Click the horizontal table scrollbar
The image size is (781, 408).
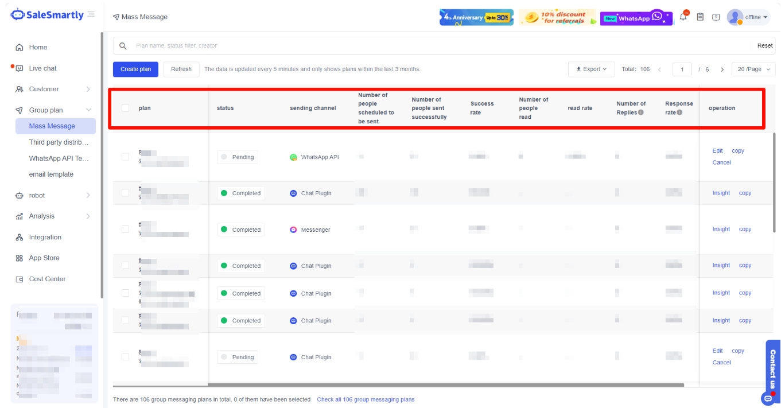pyautogui.click(x=446, y=385)
